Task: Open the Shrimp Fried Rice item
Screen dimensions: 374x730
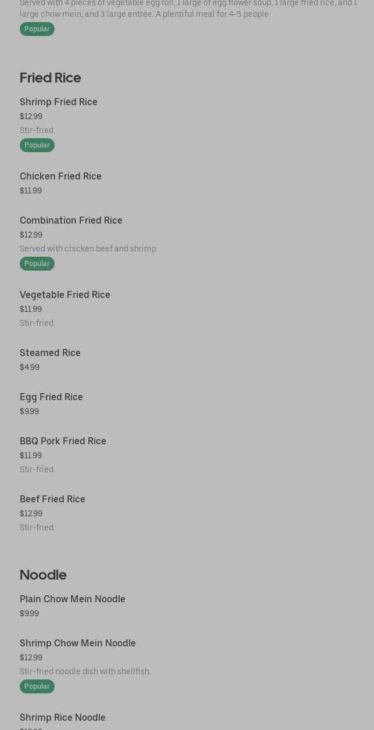Action: [59, 102]
